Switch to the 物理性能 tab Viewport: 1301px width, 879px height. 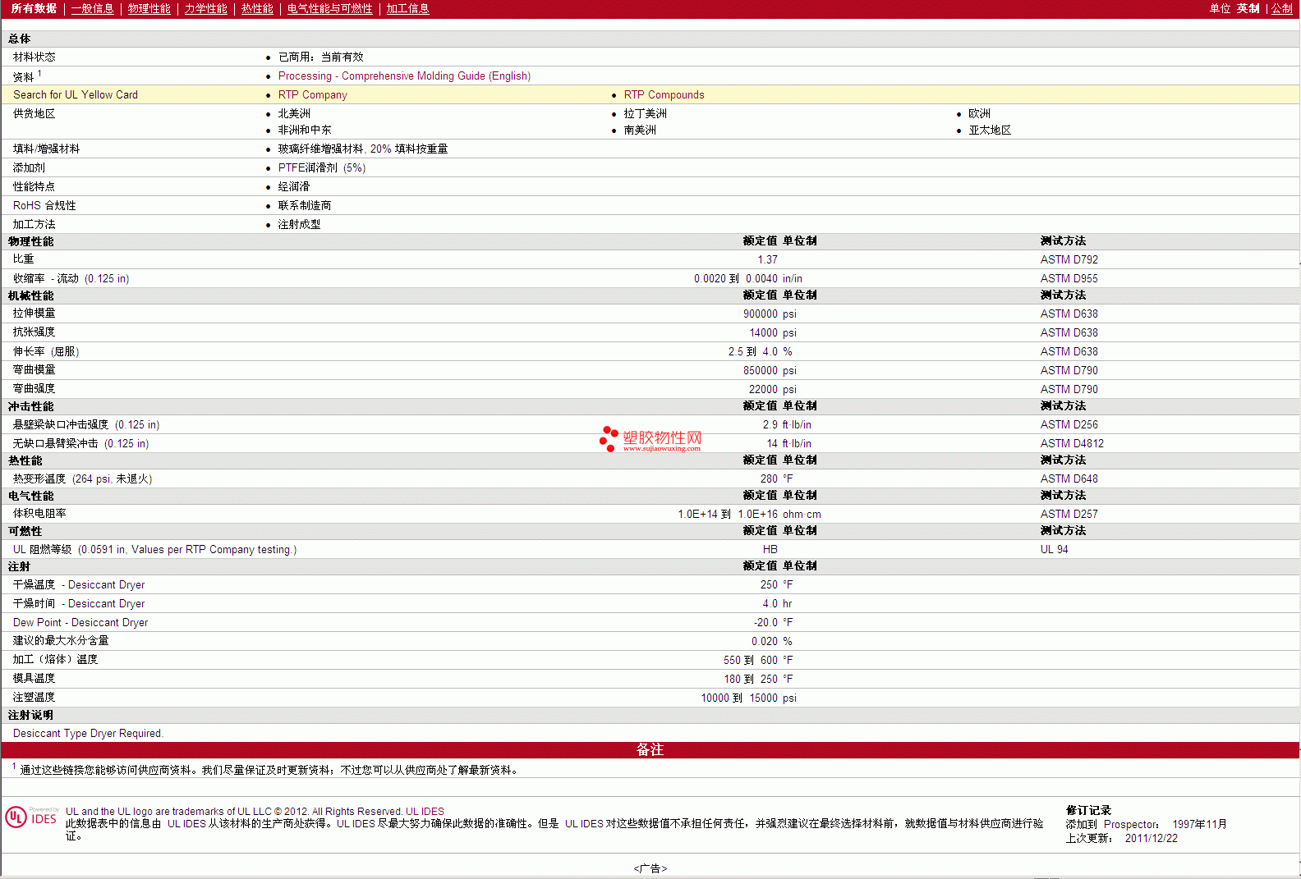tap(149, 8)
